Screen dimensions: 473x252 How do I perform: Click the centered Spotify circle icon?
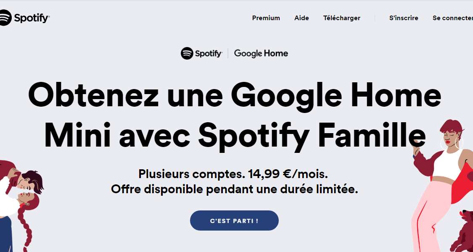point(187,53)
